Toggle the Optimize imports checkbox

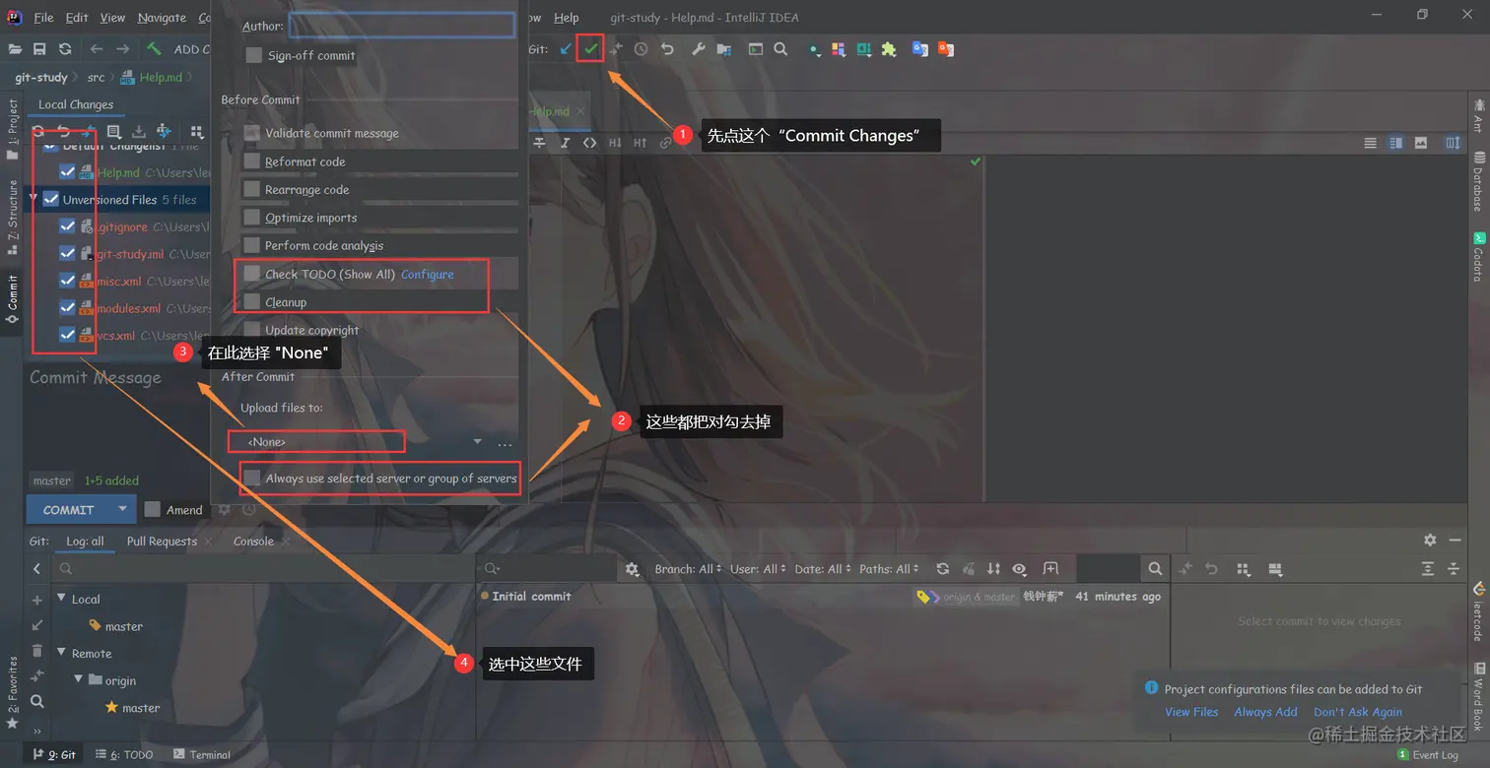click(251, 218)
